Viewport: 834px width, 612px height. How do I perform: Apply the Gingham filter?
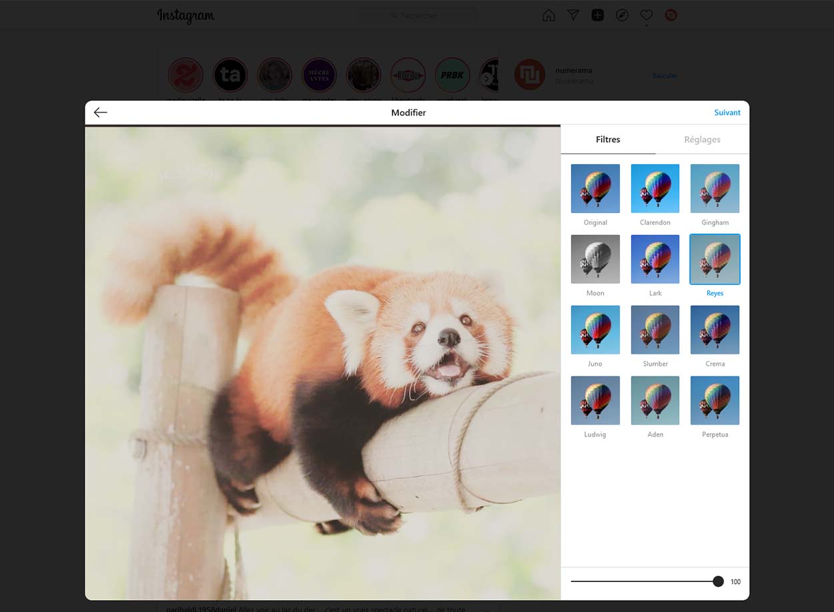point(715,189)
